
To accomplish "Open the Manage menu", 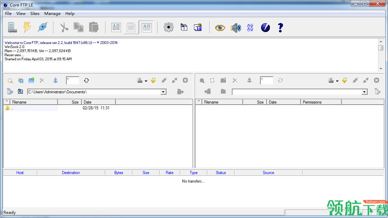I will click(x=52, y=14).
